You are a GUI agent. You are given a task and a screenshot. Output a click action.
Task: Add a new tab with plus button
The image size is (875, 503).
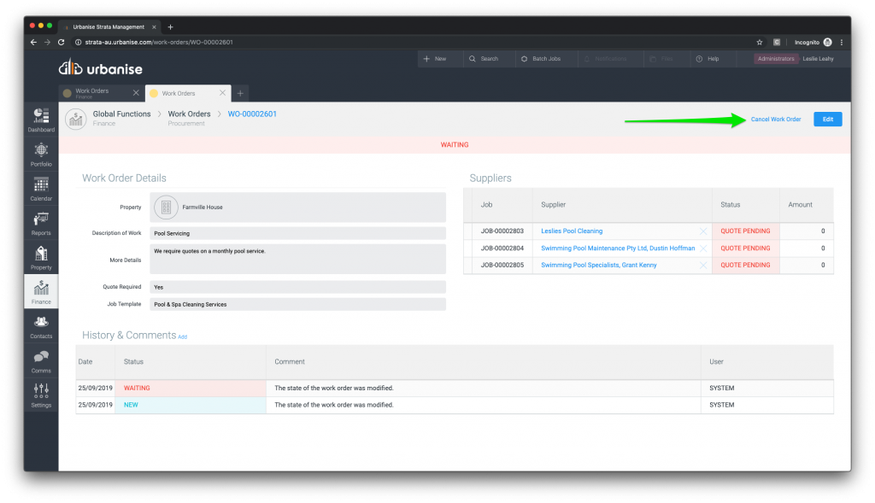coord(241,93)
